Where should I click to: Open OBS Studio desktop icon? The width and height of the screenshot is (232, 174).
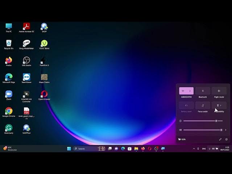(x=26, y=61)
